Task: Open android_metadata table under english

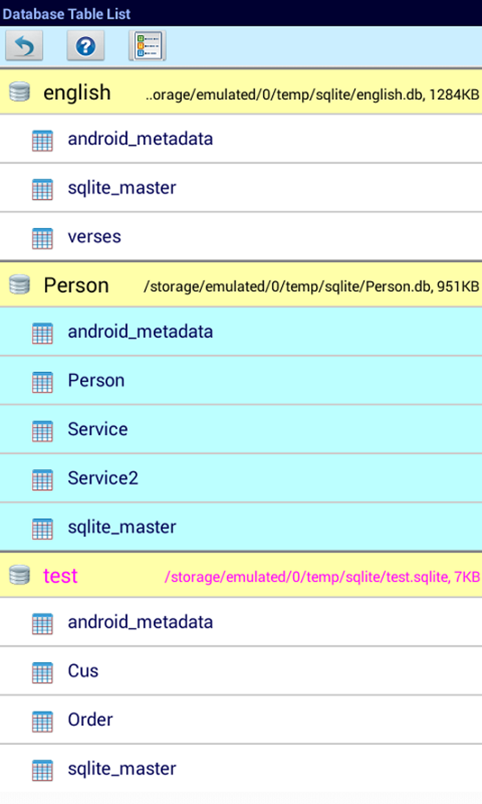Action: point(140,139)
